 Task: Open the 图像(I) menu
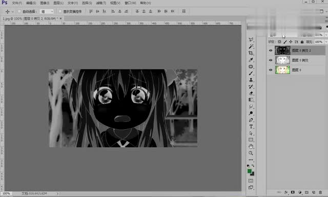[x=45, y=3]
